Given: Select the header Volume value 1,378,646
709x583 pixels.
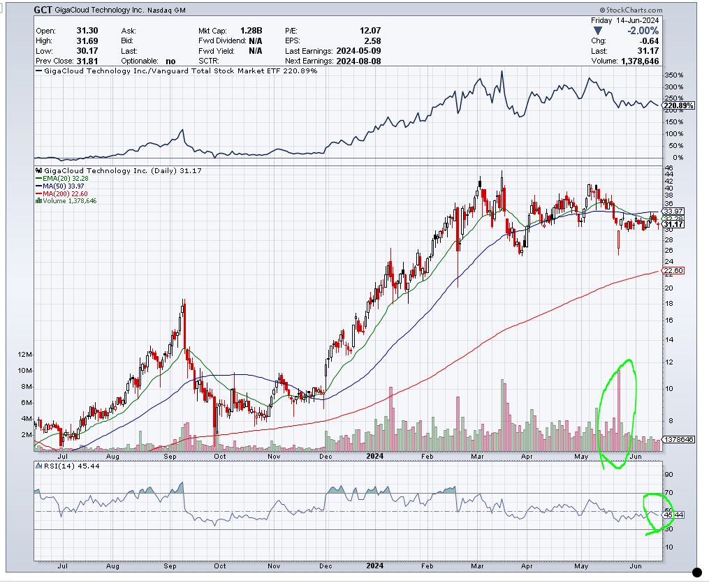Looking at the screenshot, I should coord(640,61).
